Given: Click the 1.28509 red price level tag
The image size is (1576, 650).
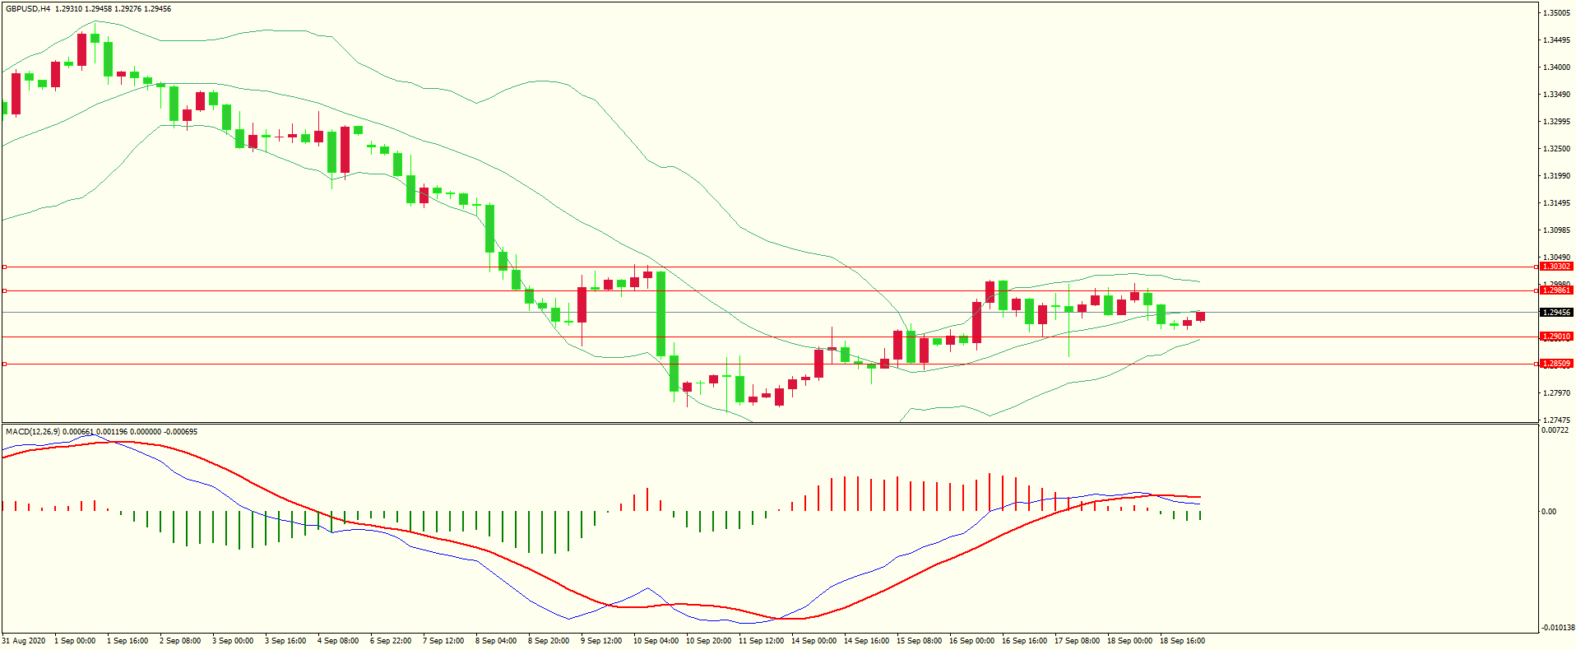Looking at the screenshot, I should click(1556, 364).
